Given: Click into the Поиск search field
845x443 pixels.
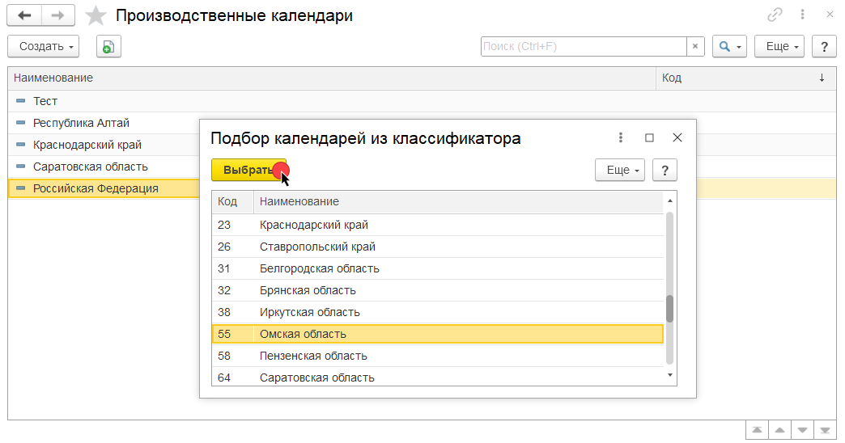Looking at the screenshot, I should [x=583, y=47].
